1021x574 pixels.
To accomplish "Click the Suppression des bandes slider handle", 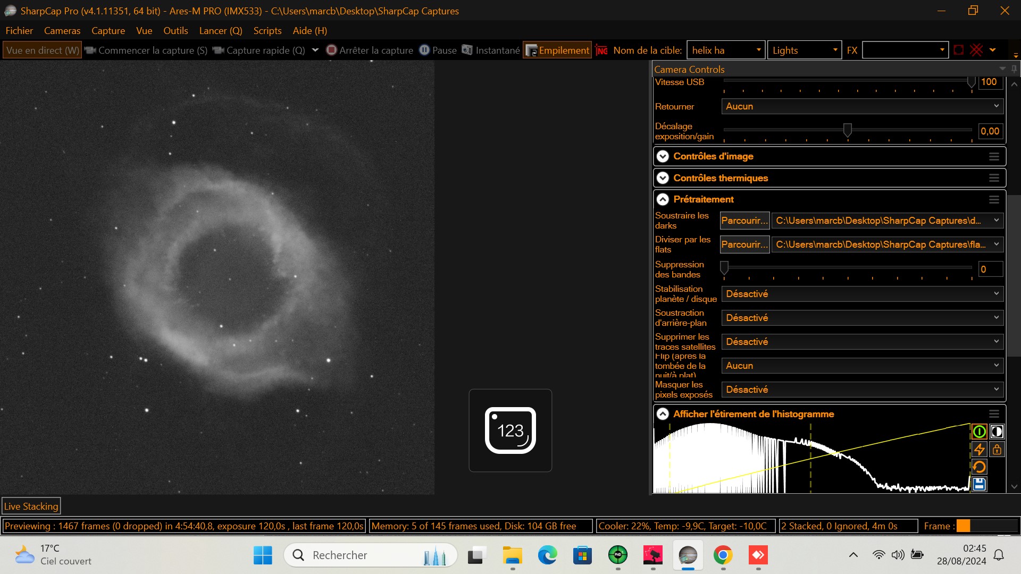I will click(724, 268).
